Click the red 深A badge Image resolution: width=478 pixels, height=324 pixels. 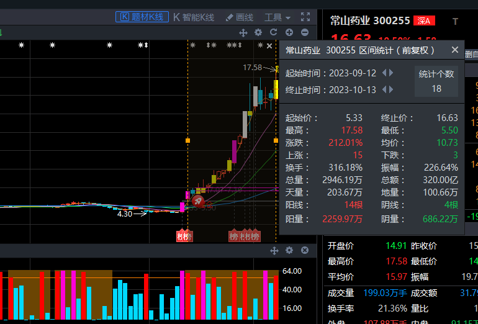(x=424, y=20)
